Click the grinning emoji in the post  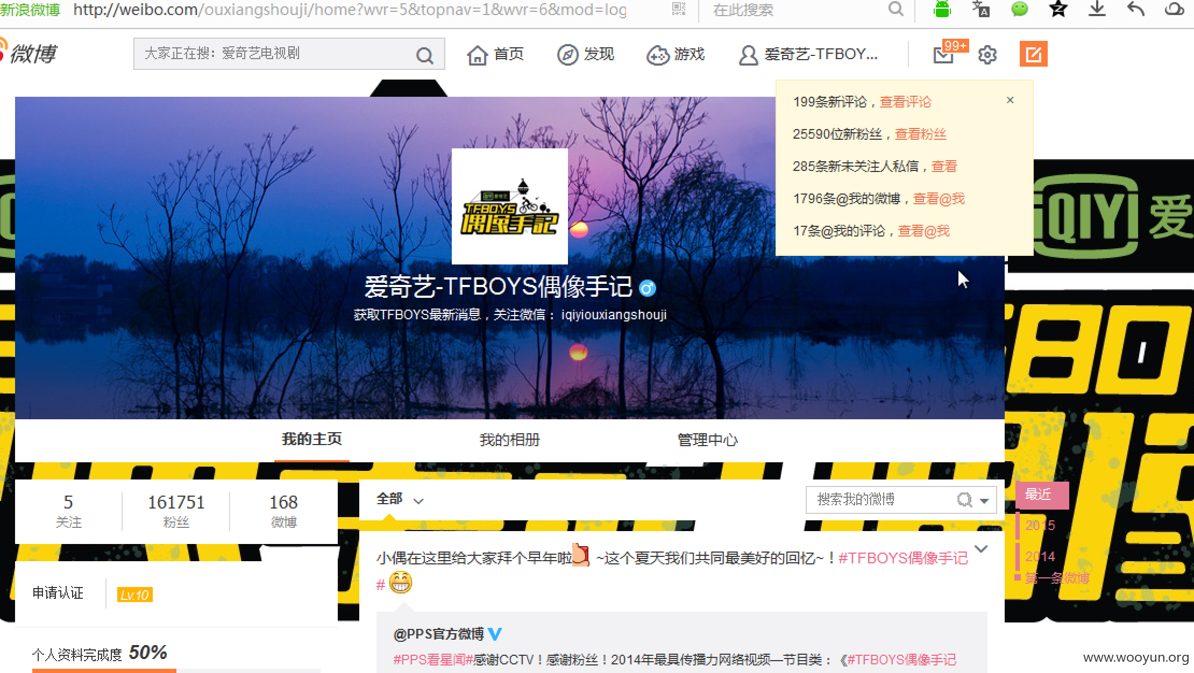coord(400,582)
